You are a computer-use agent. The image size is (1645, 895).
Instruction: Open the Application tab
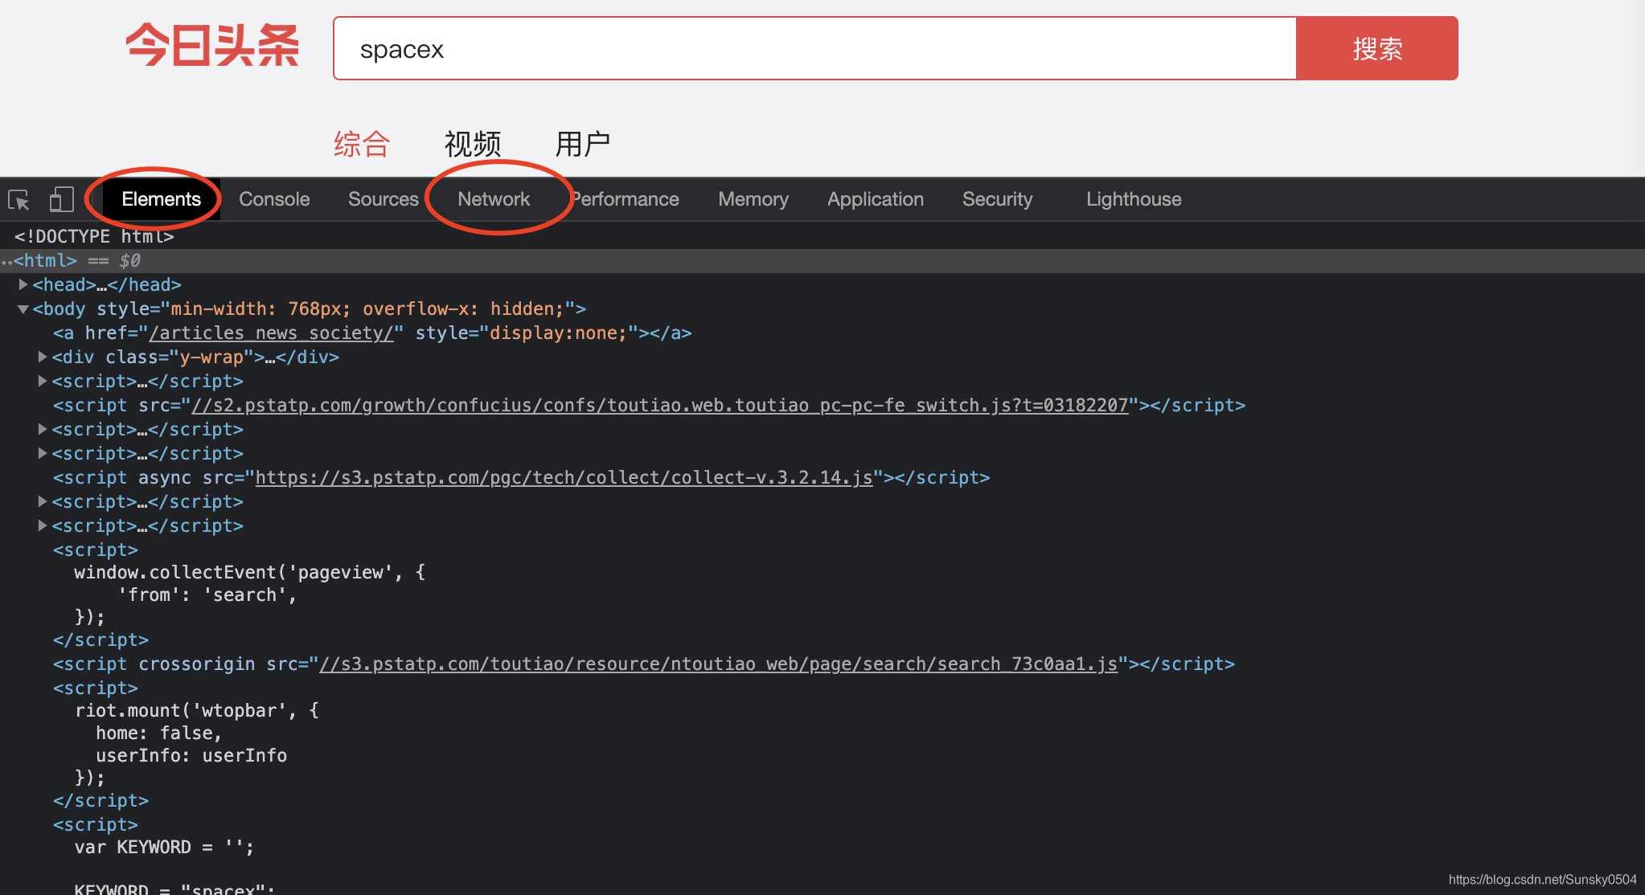(x=876, y=199)
